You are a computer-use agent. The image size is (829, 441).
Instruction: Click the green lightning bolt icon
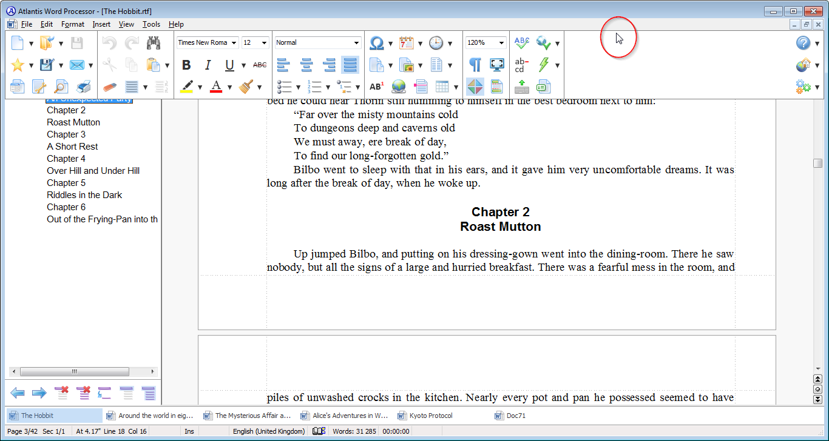pyautogui.click(x=544, y=65)
